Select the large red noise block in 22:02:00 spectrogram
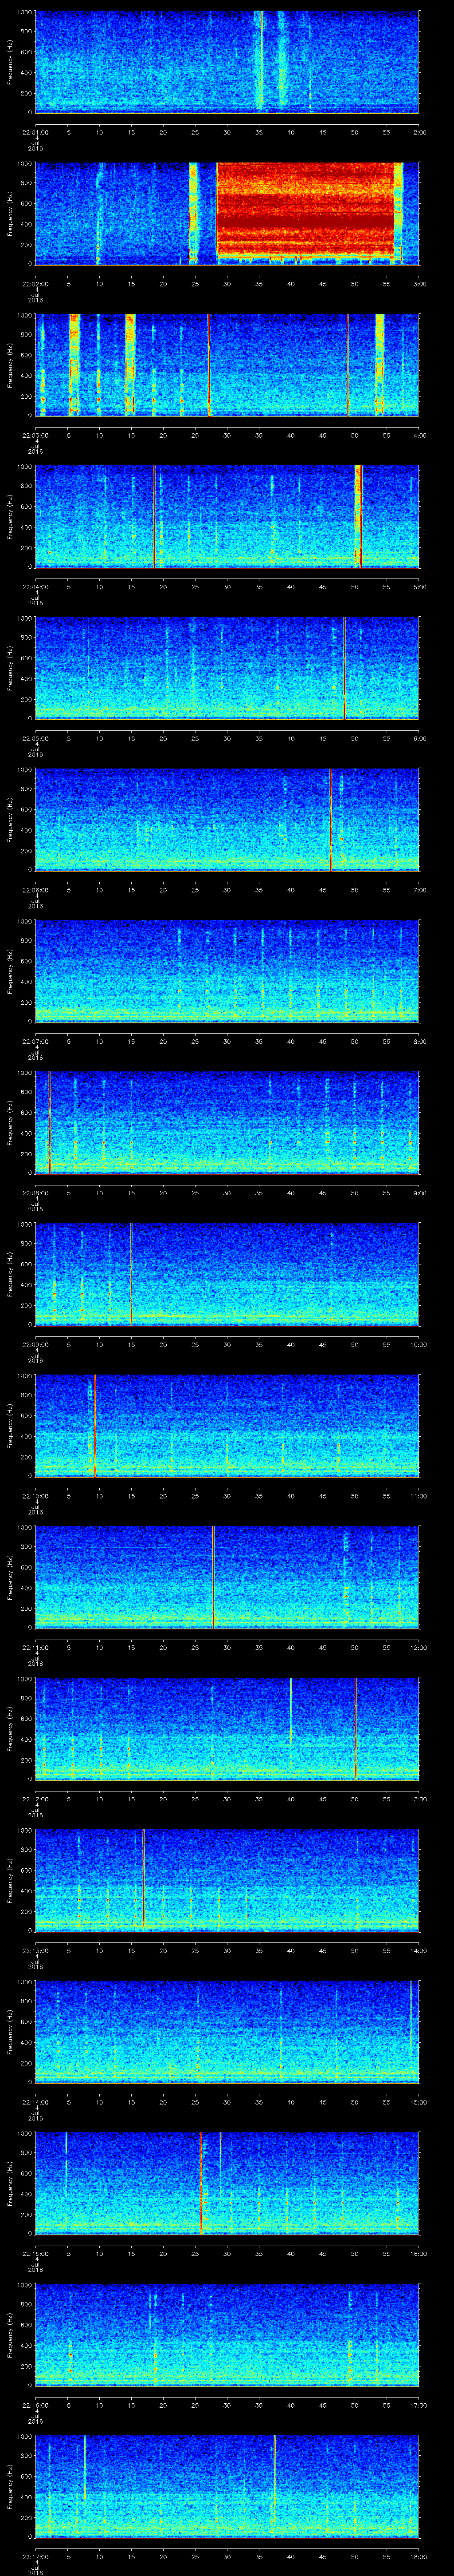This screenshot has width=454, height=2576. [305, 212]
